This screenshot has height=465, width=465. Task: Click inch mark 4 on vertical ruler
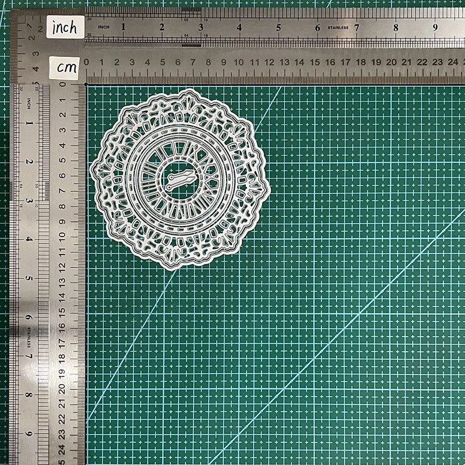pyautogui.click(x=29, y=239)
